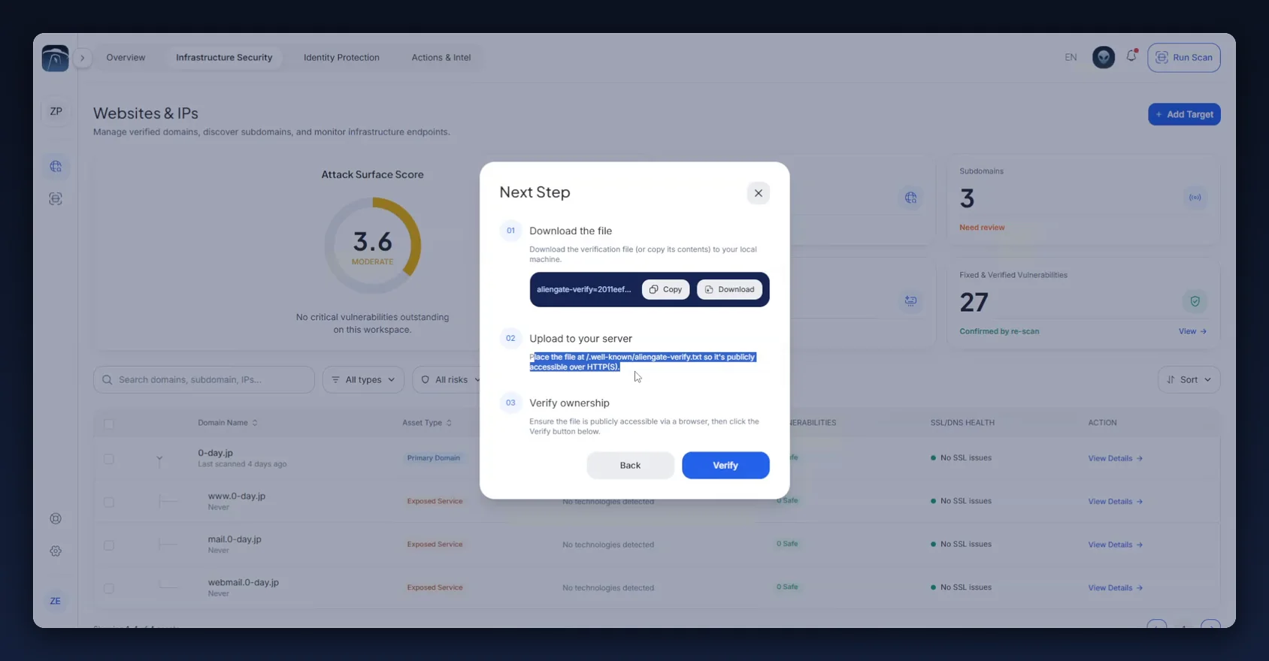Click View link in Fixed Vulnerabilities card
Screen dimensions: 1269x661
pos(1192,331)
